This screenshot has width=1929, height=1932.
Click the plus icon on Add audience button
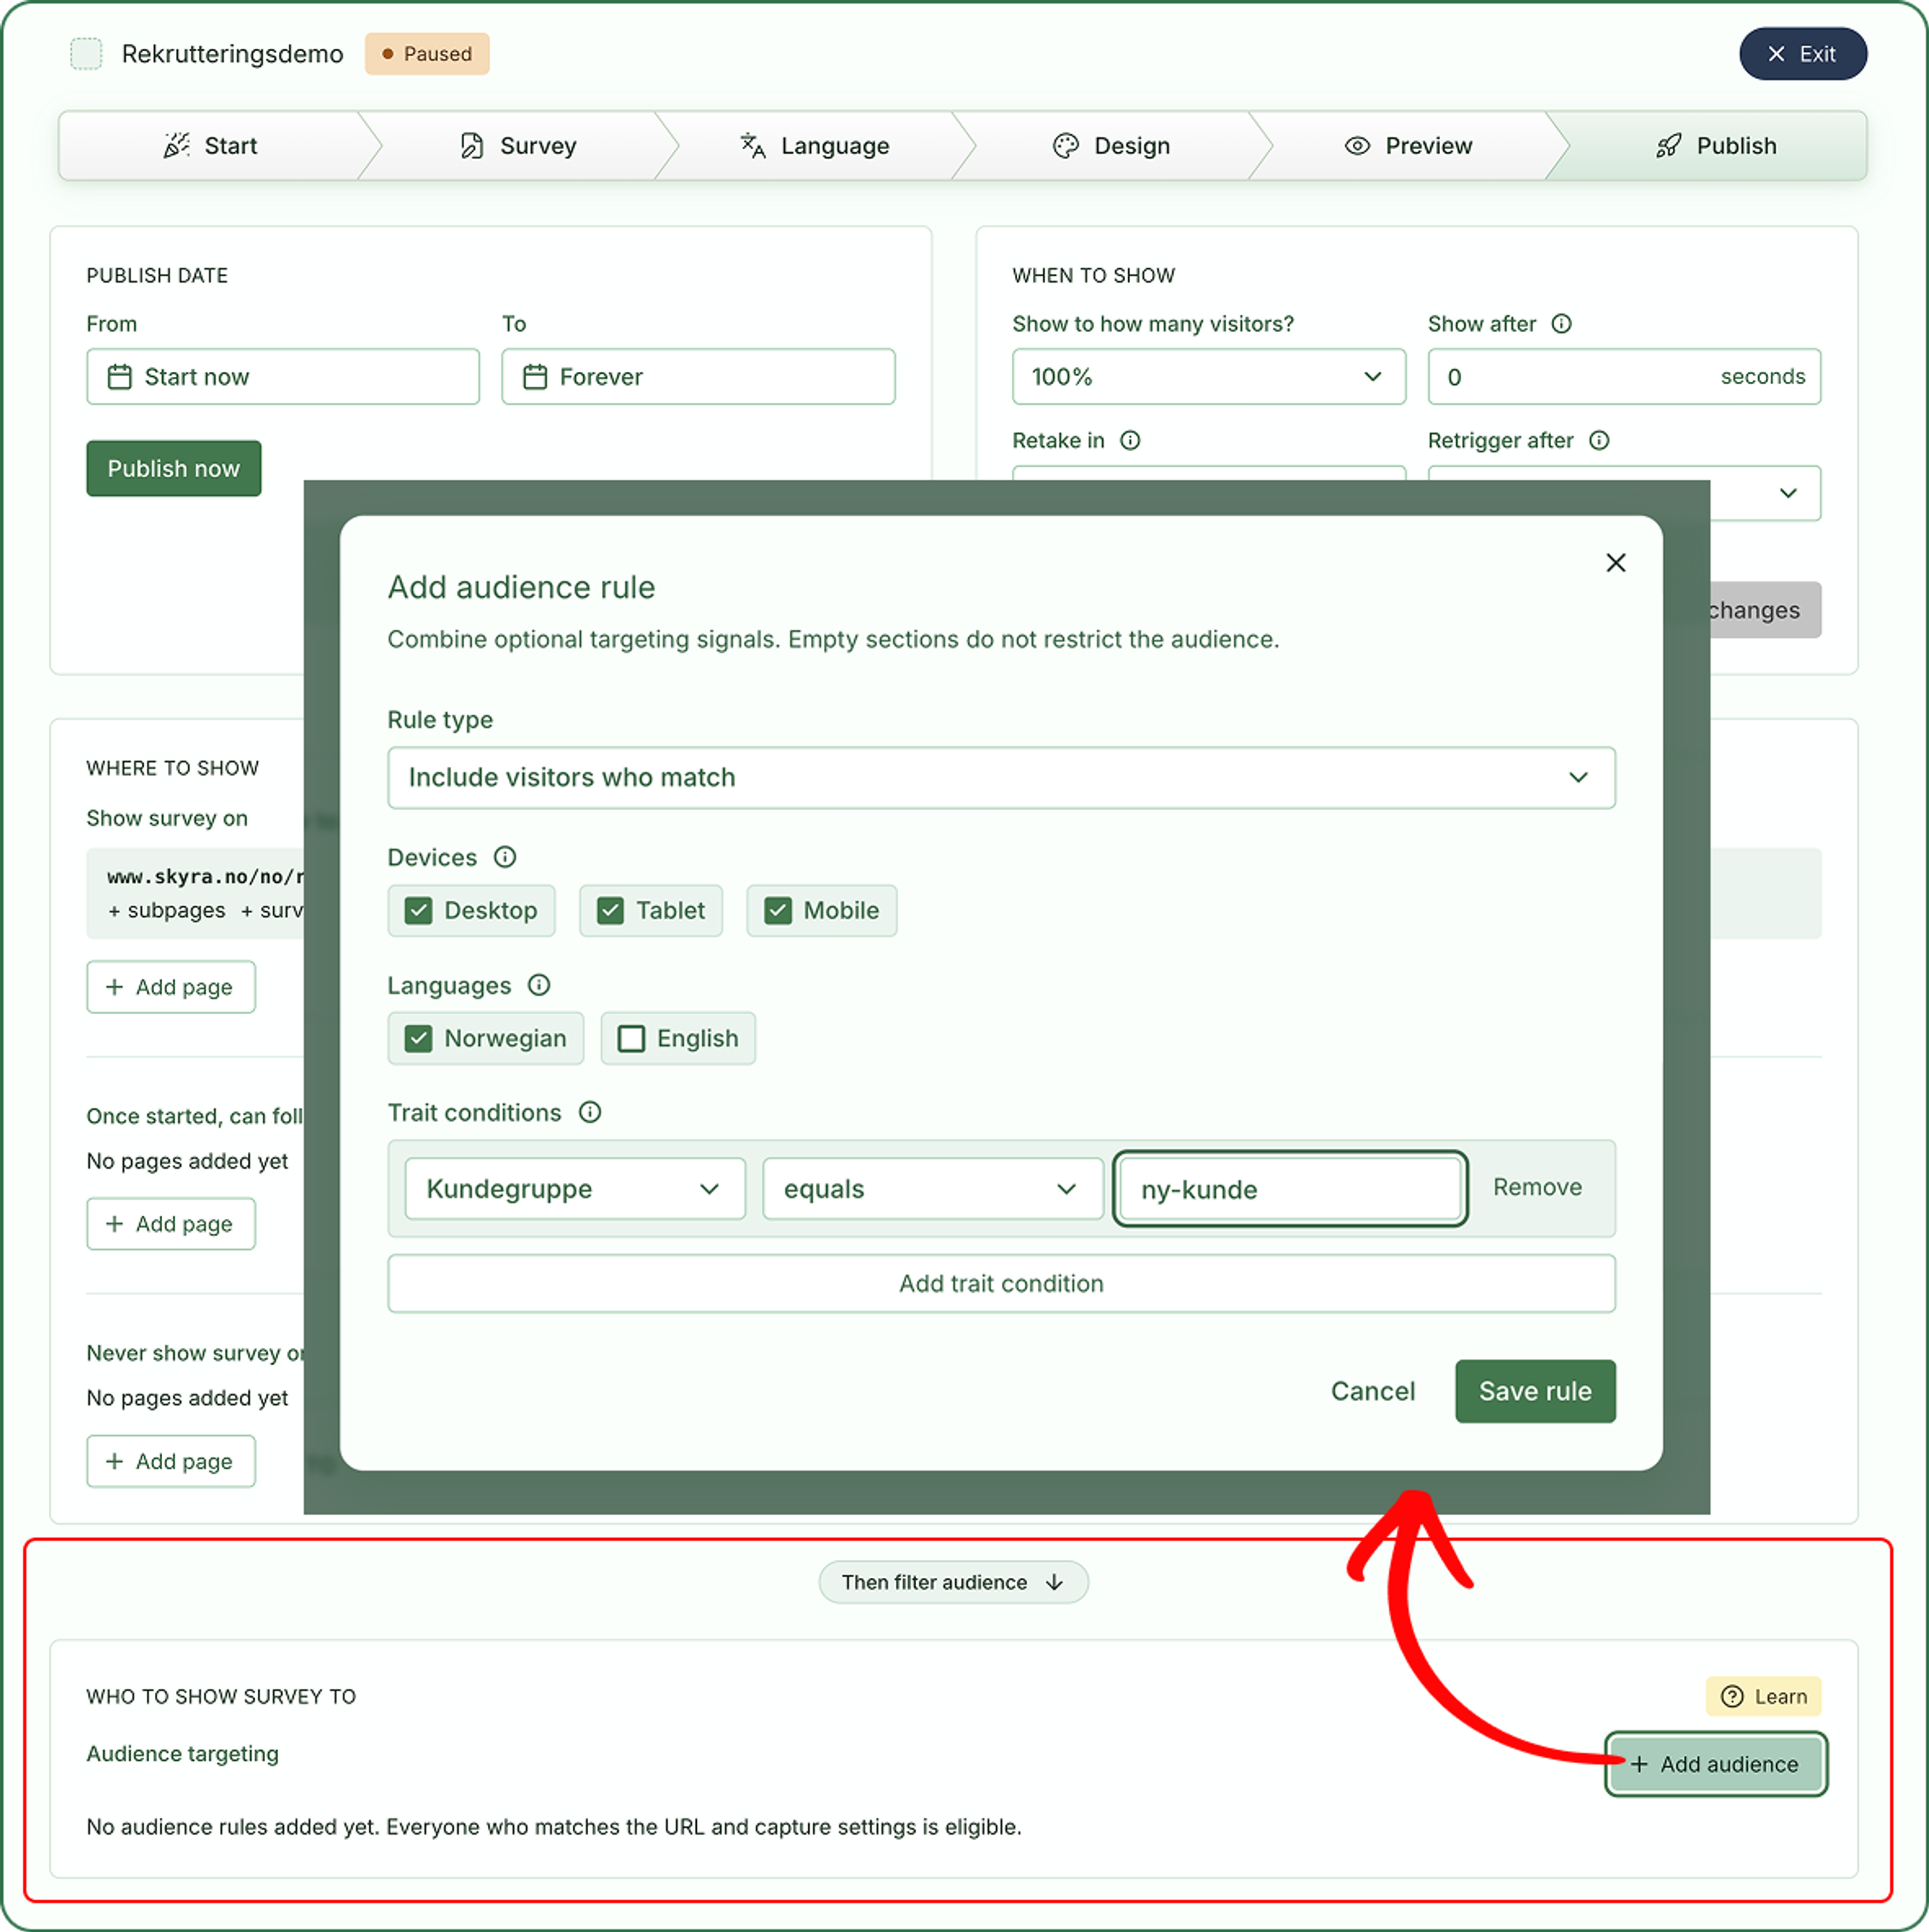point(1639,1764)
